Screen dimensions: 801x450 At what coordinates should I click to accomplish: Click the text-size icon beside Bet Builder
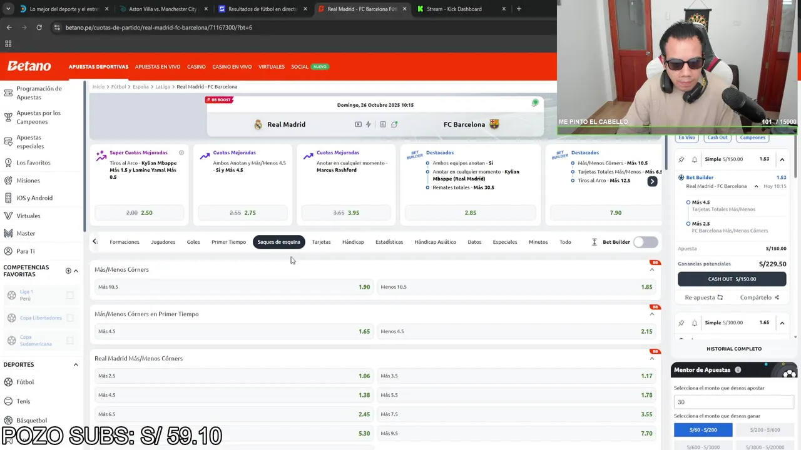pos(594,242)
